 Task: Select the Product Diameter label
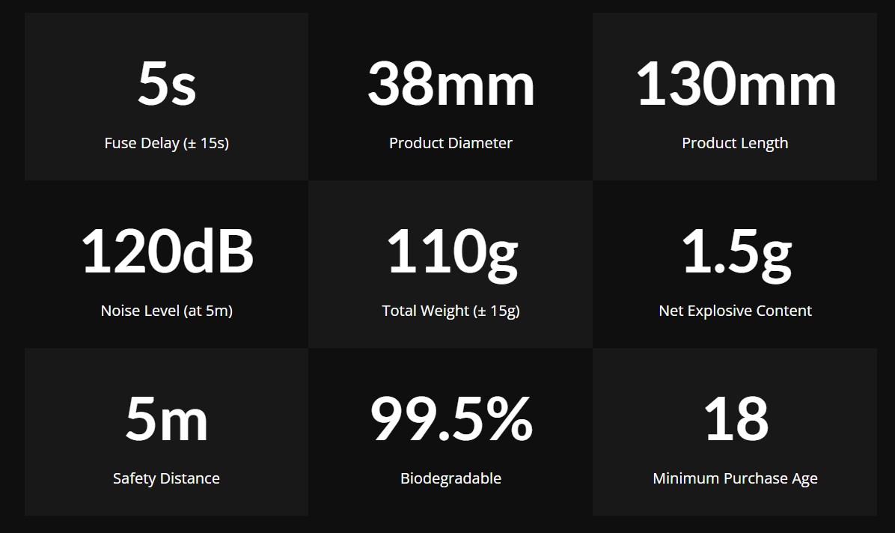(x=451, y=143)
